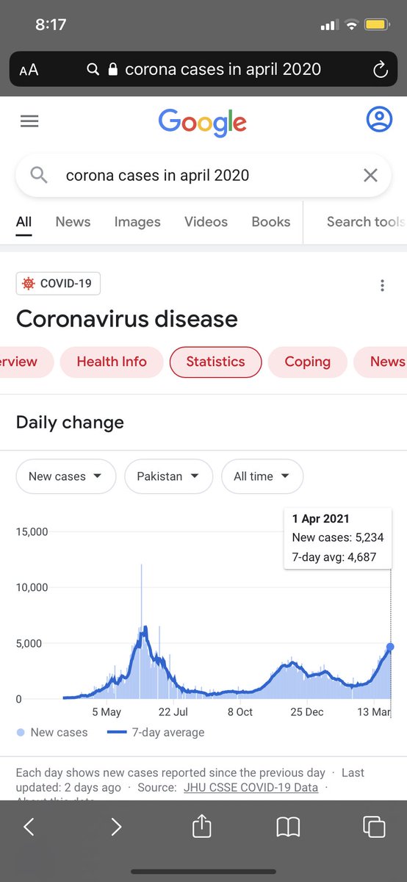Select the Health Info chip

pyautogui.click(x=112, y=362)
